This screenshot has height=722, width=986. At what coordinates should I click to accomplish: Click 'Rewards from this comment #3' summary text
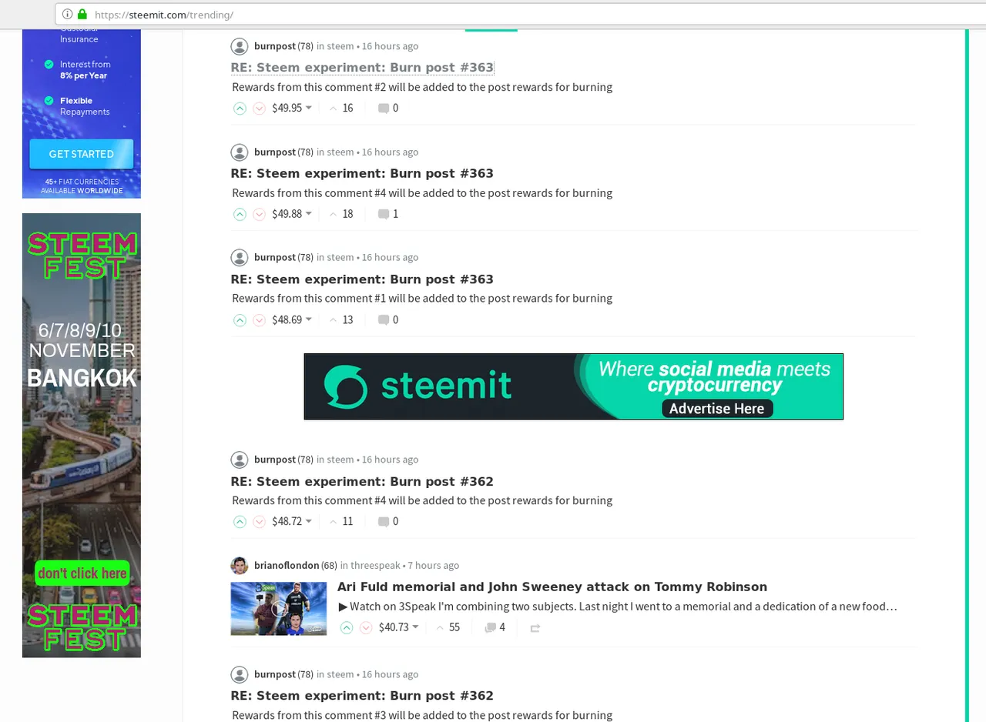[x=422, y=714]
